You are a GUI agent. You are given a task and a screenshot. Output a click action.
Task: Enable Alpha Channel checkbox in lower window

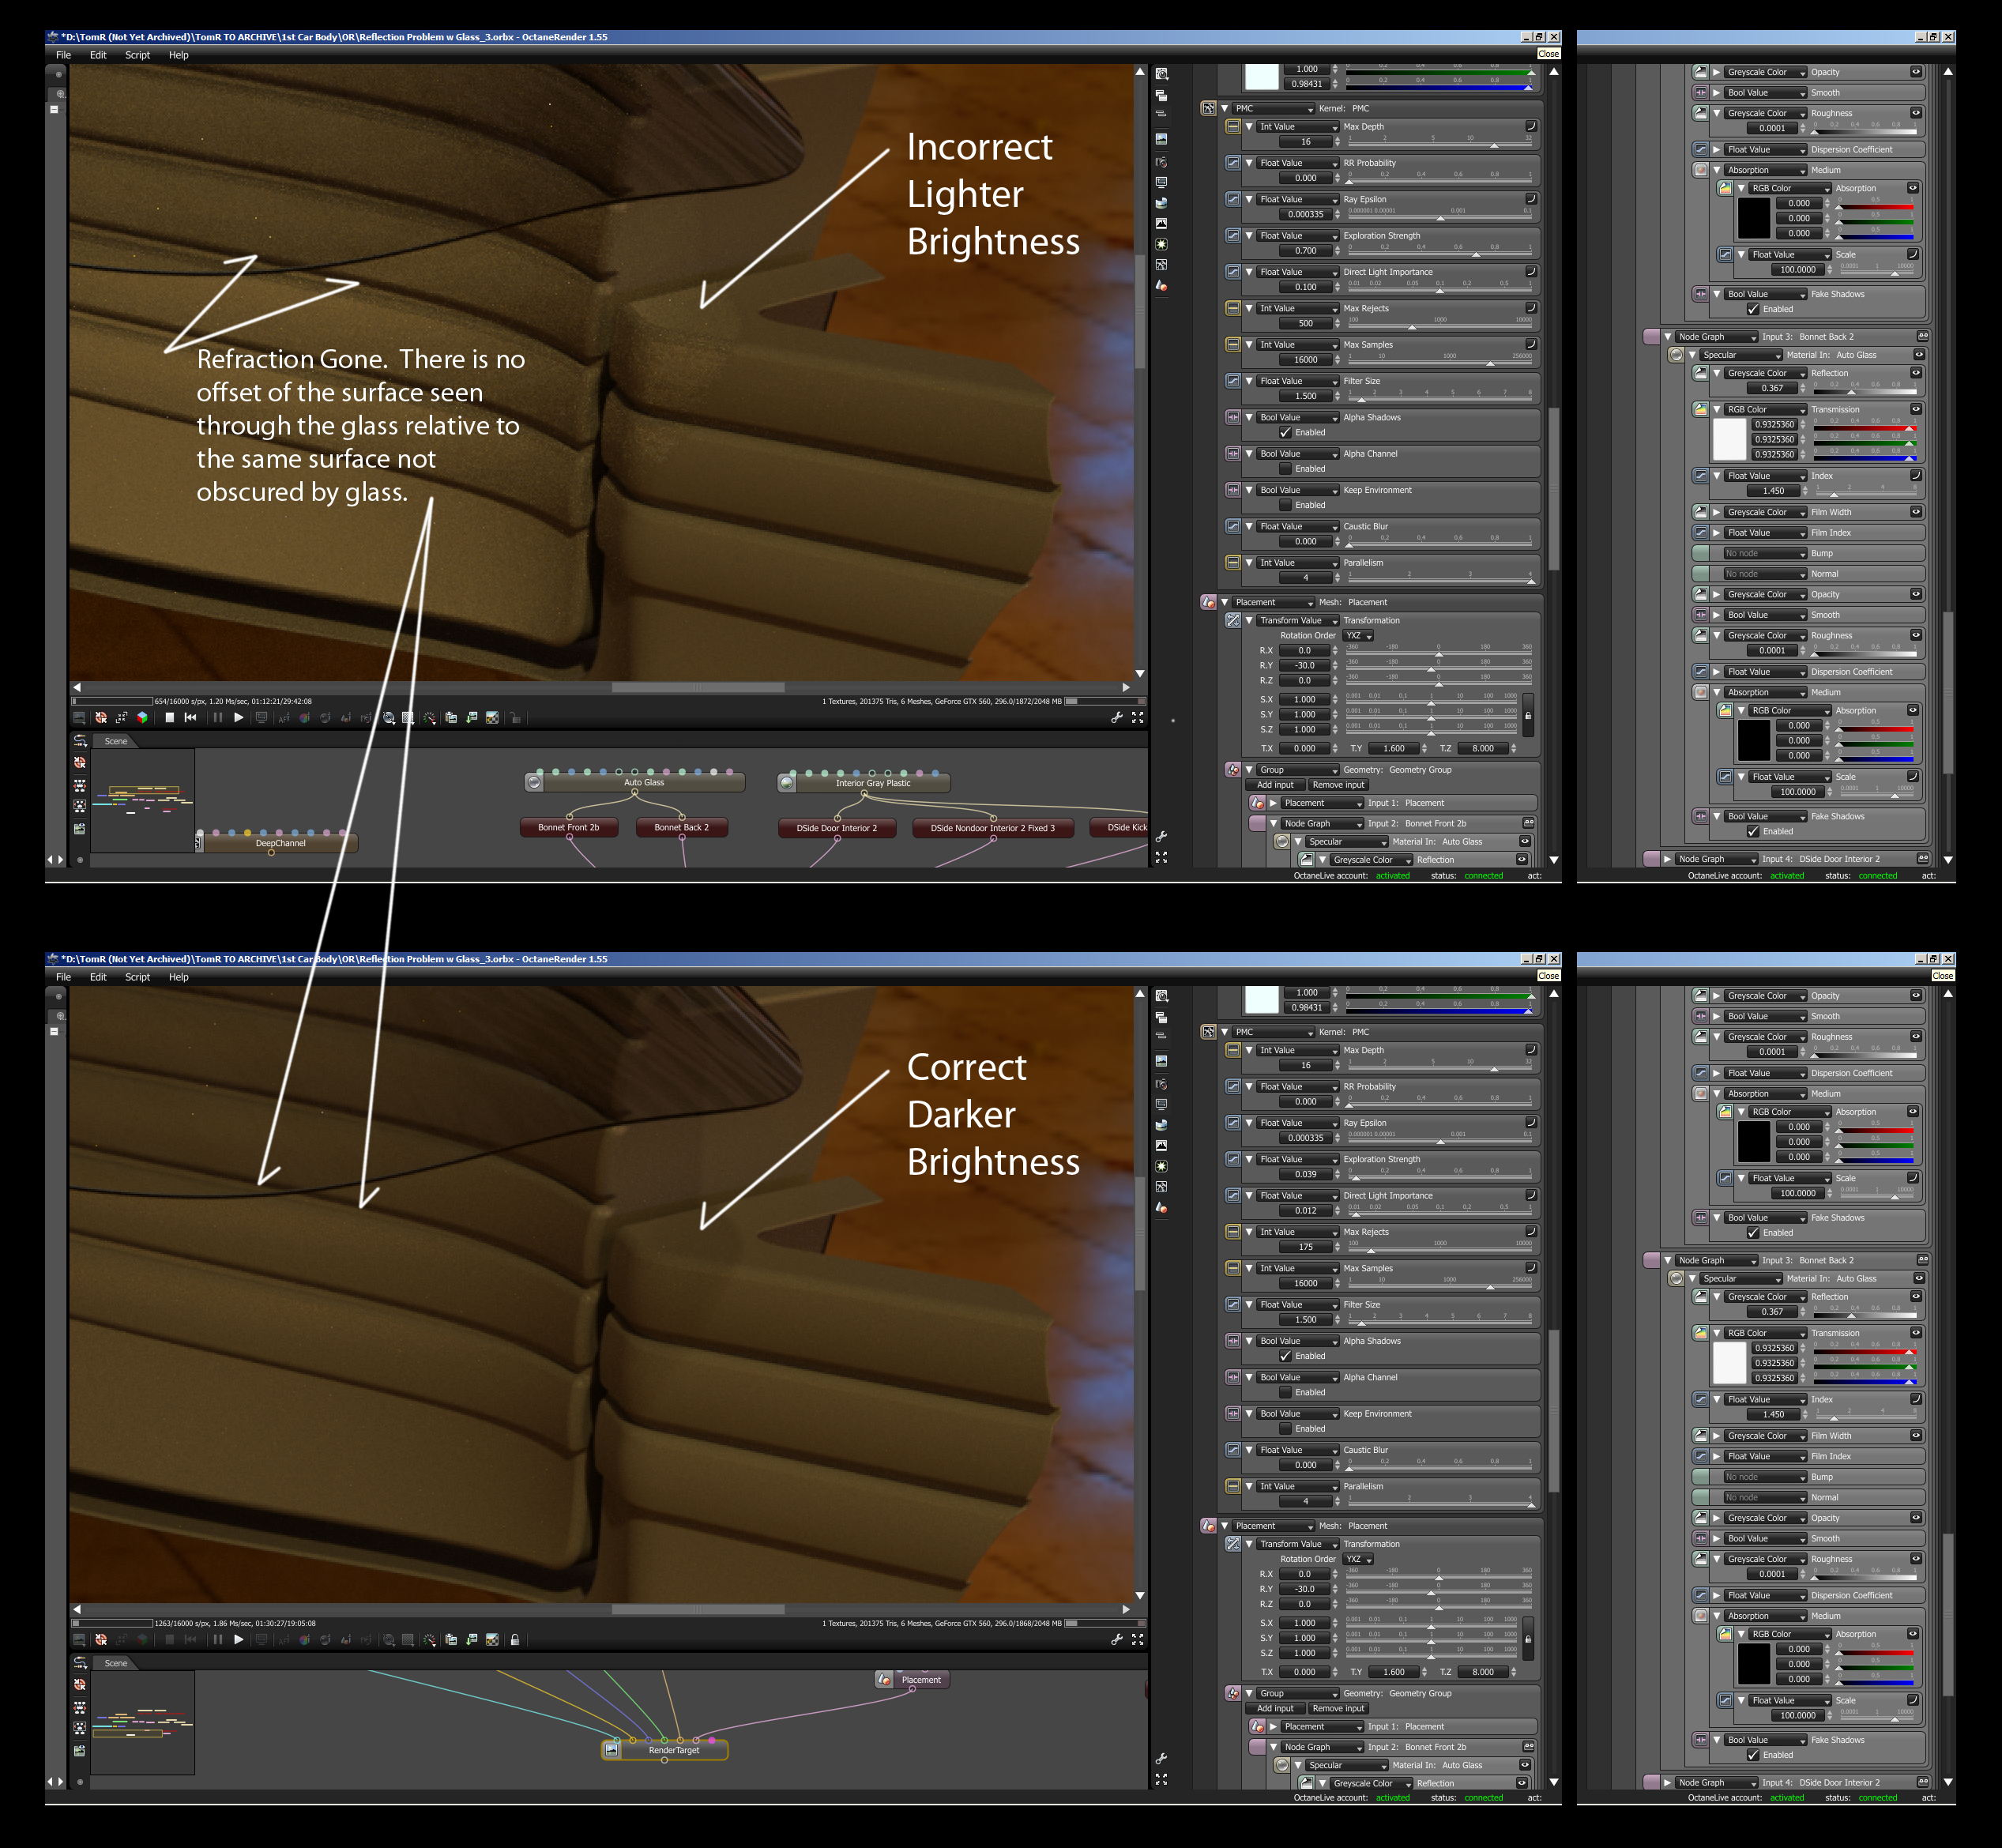coord(1285,1392)
